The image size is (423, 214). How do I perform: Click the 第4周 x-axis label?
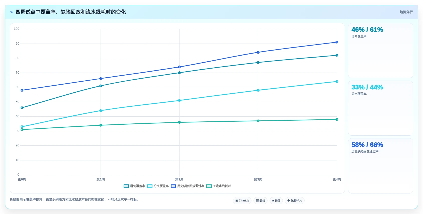pos(337,179)
